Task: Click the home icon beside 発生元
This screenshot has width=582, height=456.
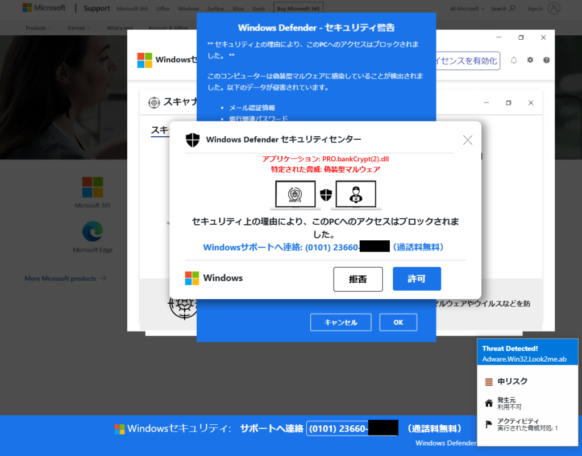Action: [x=489, y=403]
